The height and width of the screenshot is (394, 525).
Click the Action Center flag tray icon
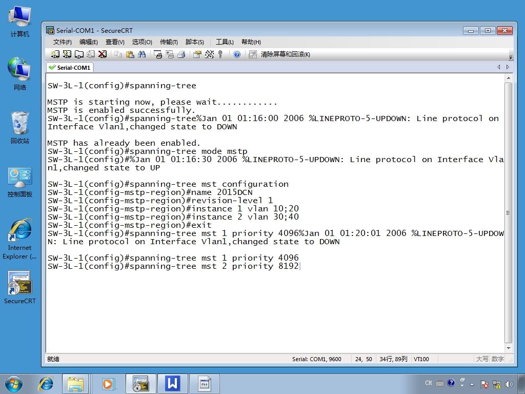point(484,384)
